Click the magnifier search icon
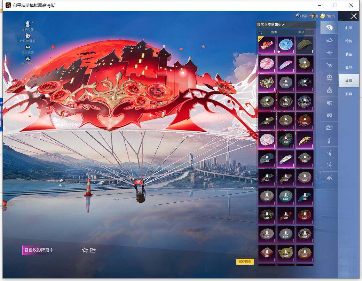The height and width of the screenshot is (281, 362). [260, 32]
